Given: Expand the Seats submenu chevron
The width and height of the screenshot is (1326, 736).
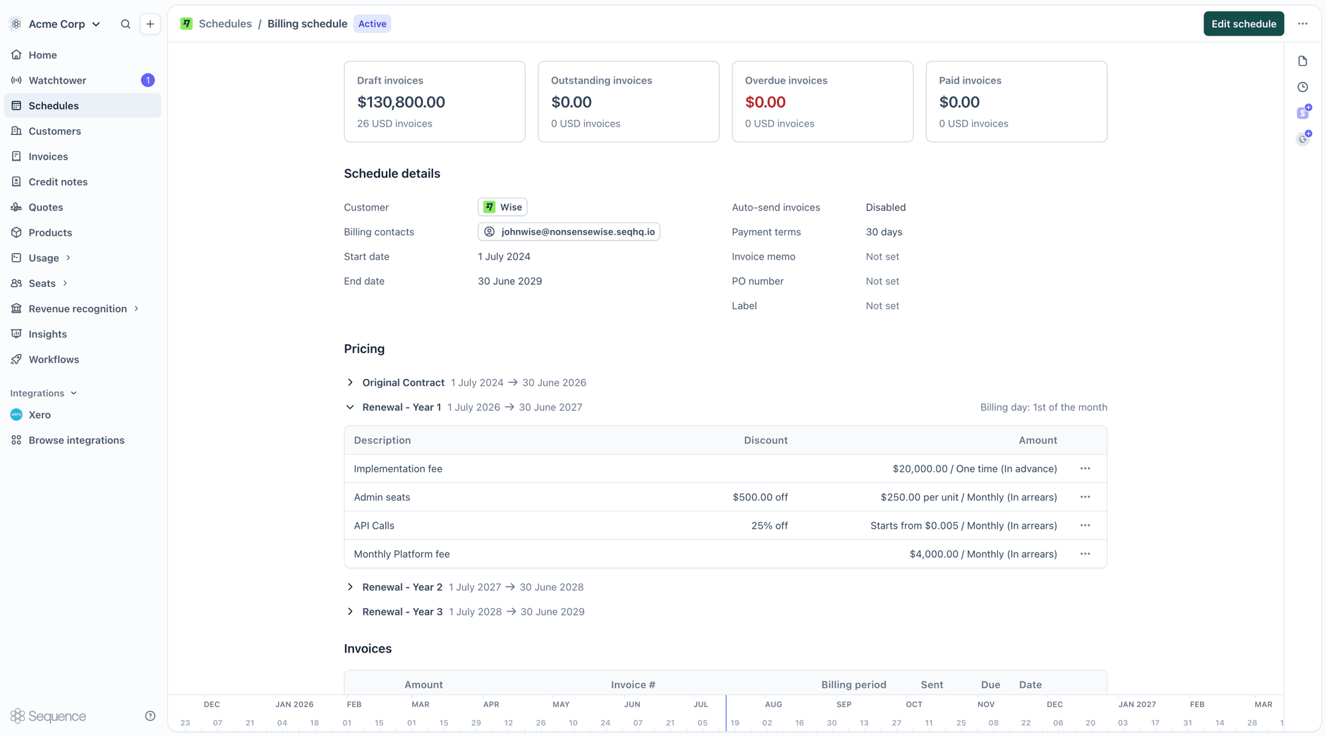Looking at the screenshot, I should pos(65,283).
